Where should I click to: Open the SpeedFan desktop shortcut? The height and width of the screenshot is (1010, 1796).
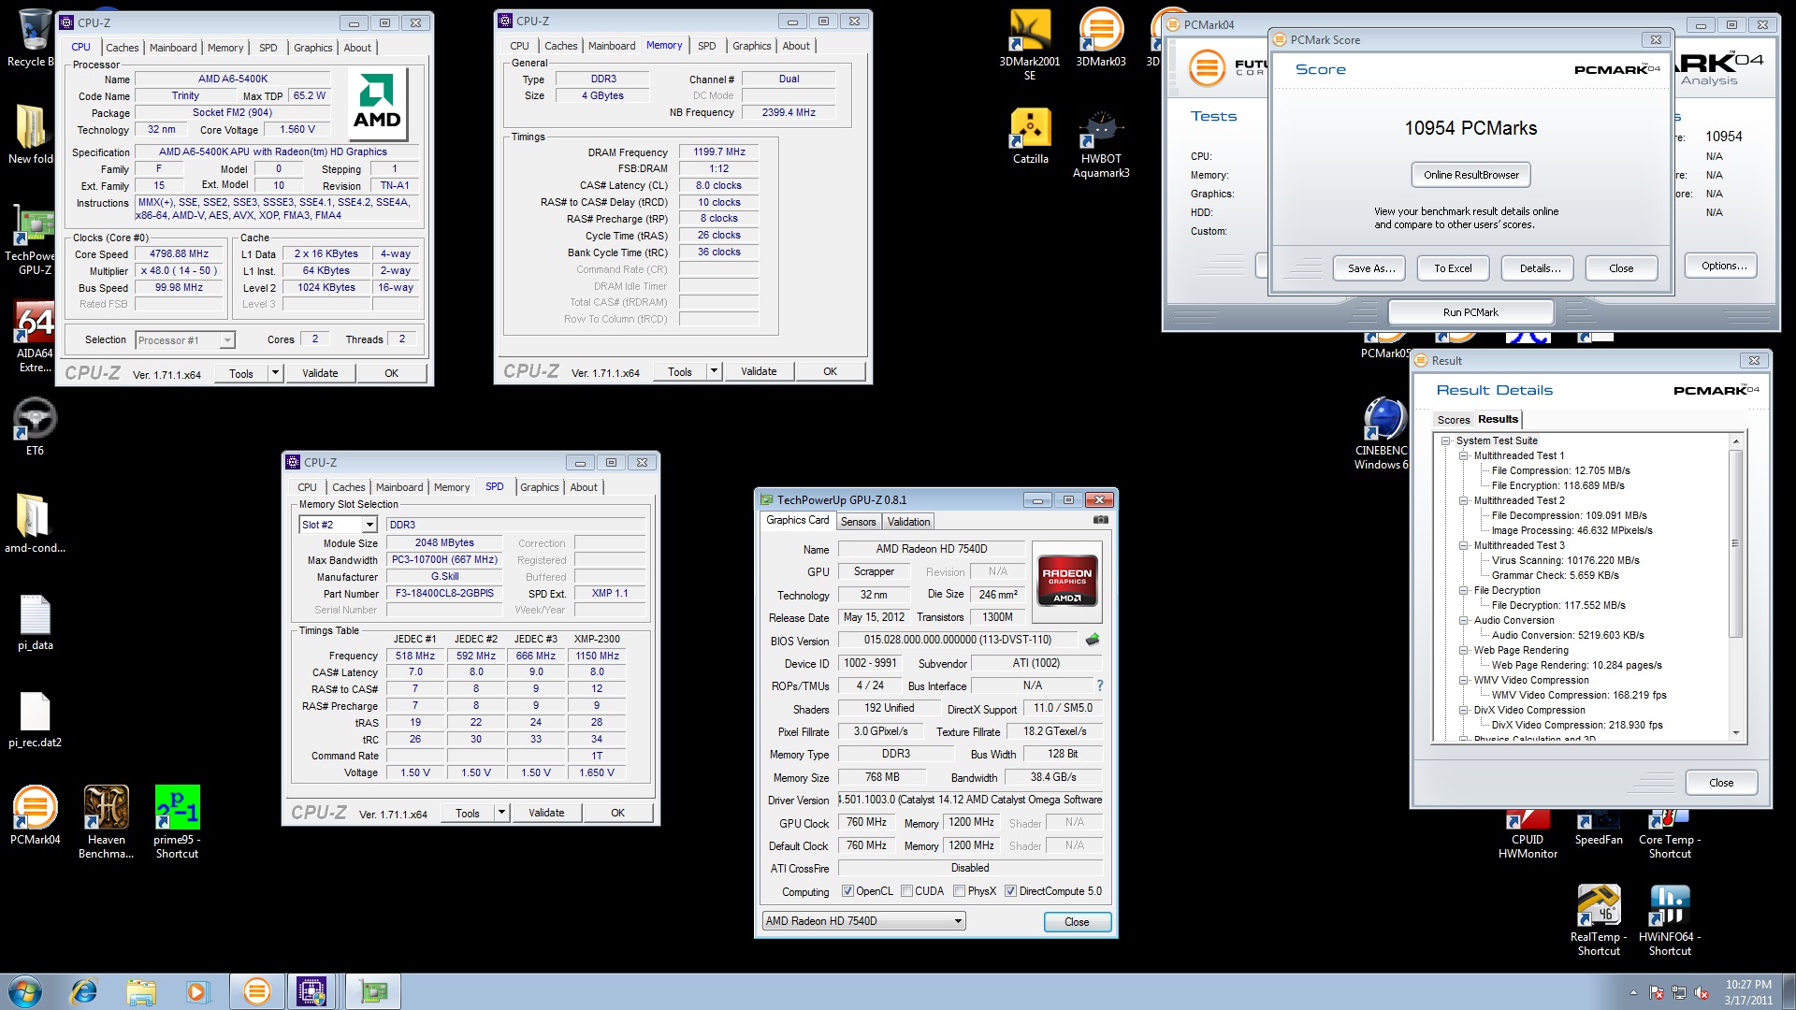coord(1598,829)
